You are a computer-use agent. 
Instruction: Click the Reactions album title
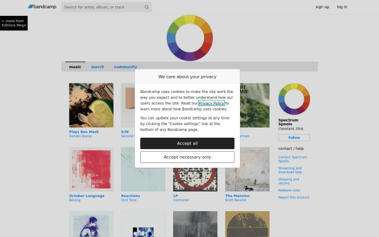[x=131, y=196]
